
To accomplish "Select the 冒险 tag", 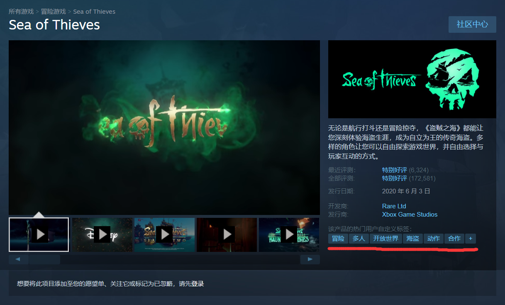I will [x=338, y=239].
